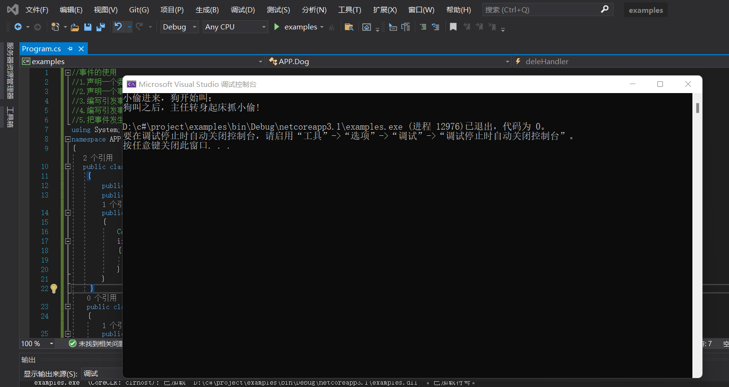Open the deleHandler member dropdown
Image resolution: width=729 pixels, height=387 pixels.
621,61
